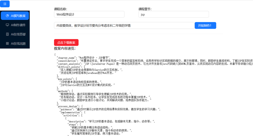Image resolution: width=253 pixels, height=136 pixels.
Task: Click the "methods" key line
Action: [65, 91]
